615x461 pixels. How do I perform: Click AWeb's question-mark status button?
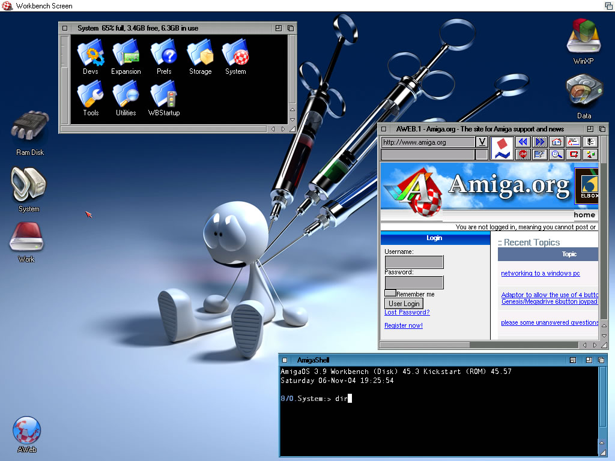tap(540, 154)
